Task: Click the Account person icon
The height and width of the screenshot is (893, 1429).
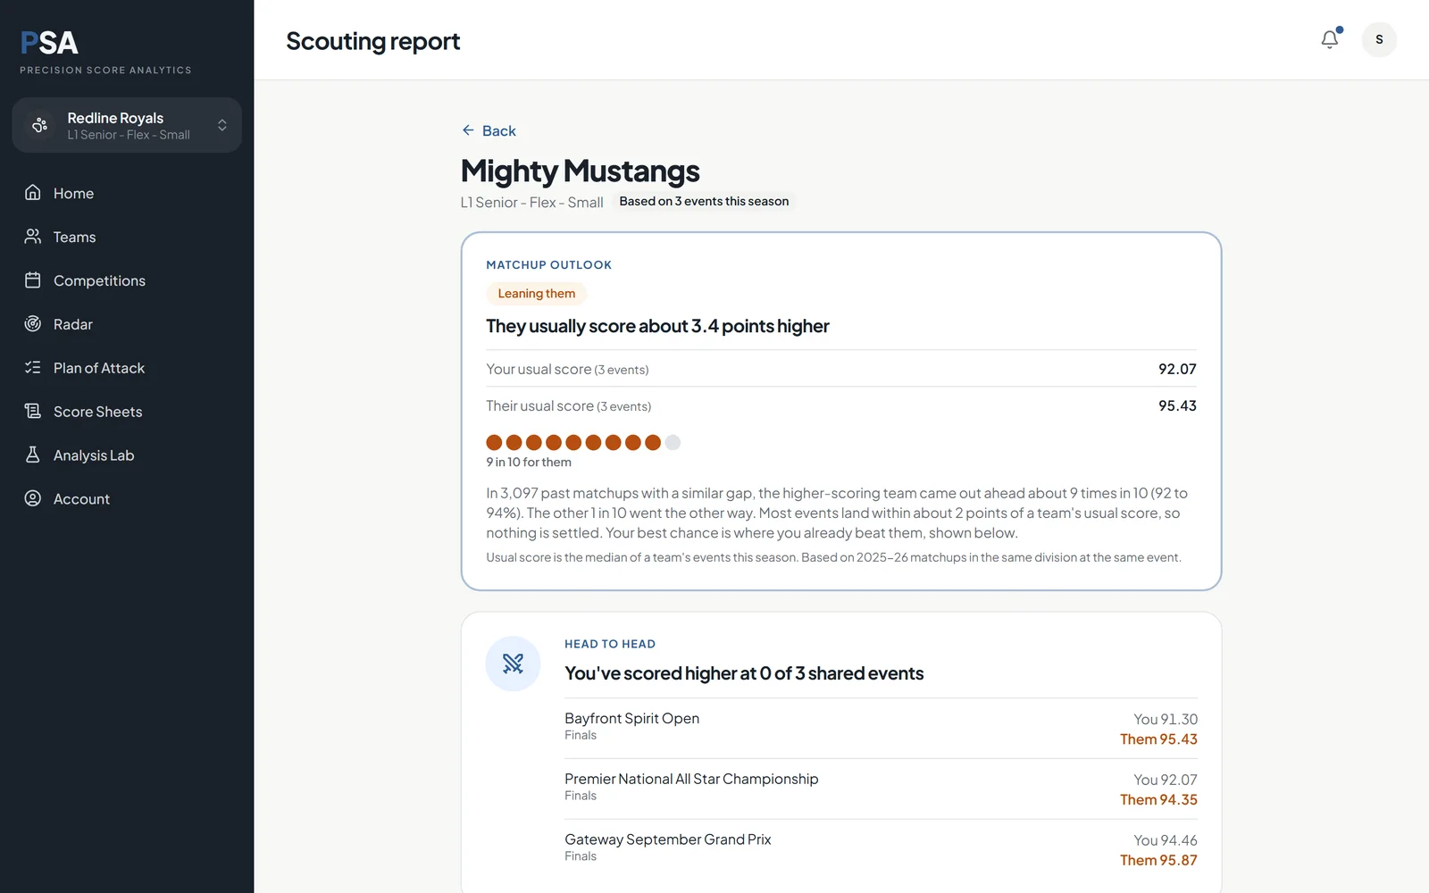Action: (33, 499)
